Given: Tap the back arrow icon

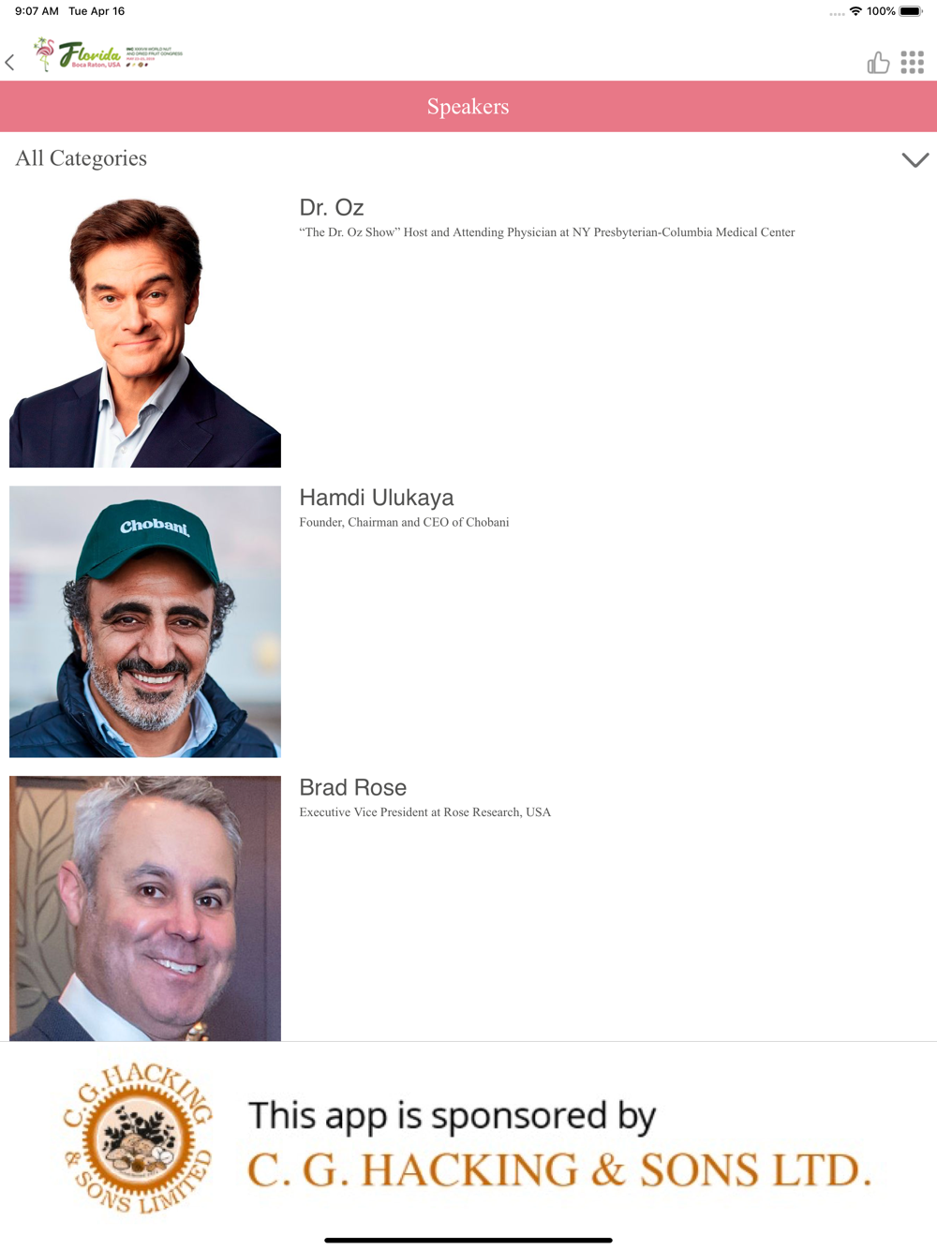Looking at the screenshot, I should [10, 63].
